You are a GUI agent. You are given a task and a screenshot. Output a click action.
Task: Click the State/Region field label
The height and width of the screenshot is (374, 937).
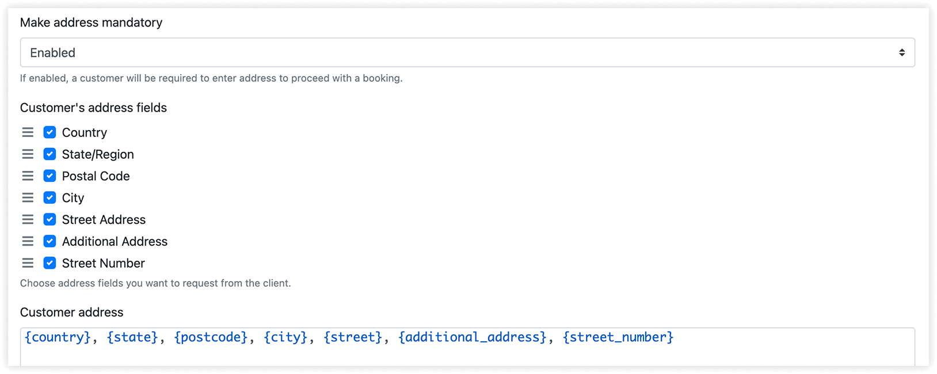pos(98,154)
